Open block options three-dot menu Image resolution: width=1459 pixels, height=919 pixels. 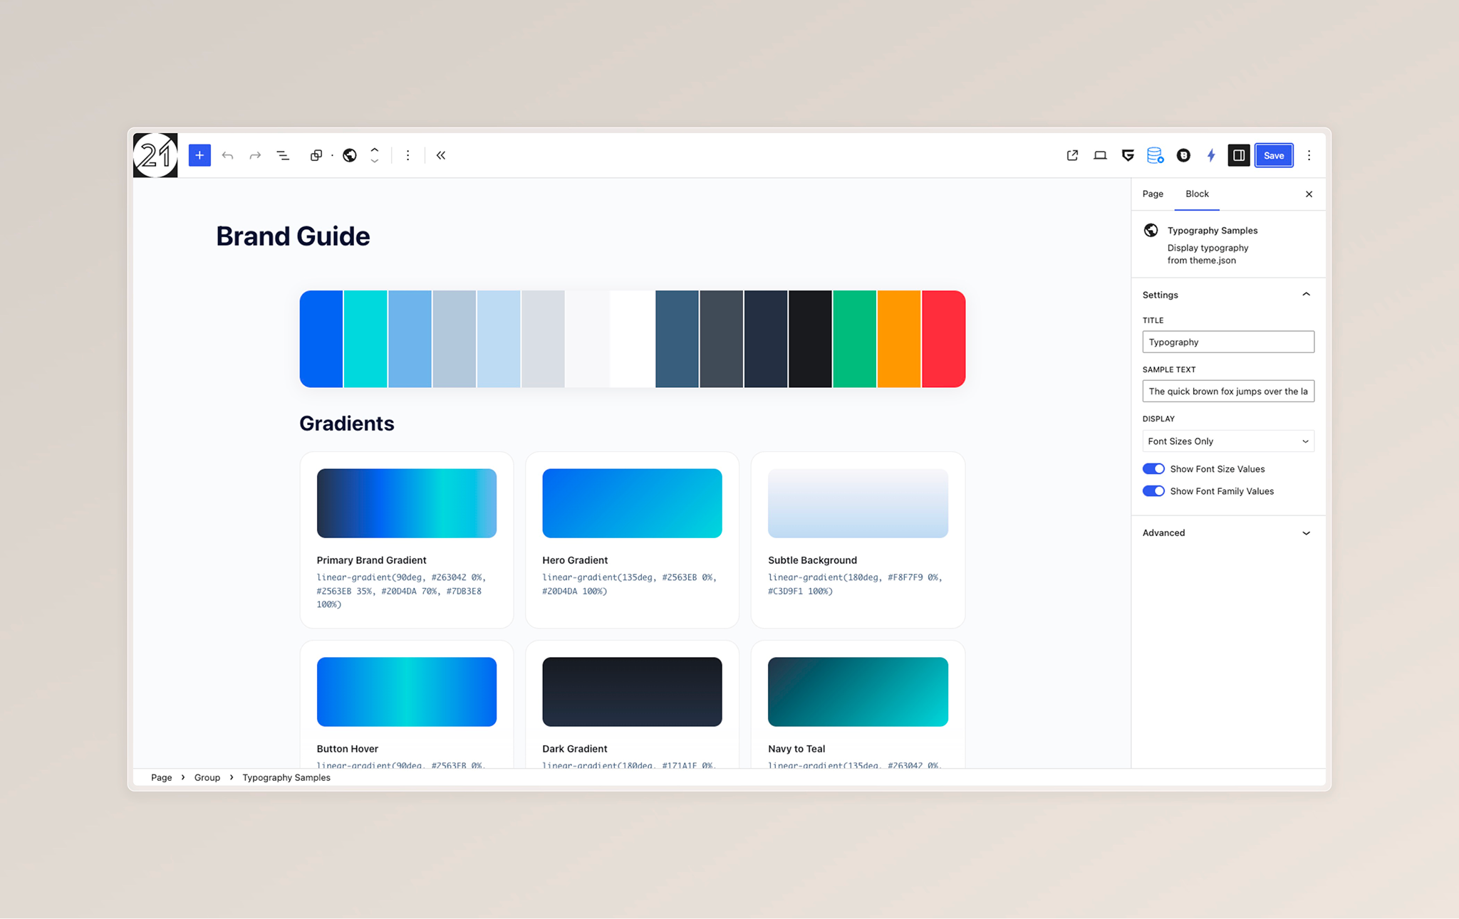[407, 155]
